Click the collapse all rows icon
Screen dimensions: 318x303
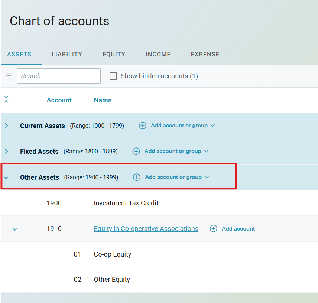tap(6, 100)
